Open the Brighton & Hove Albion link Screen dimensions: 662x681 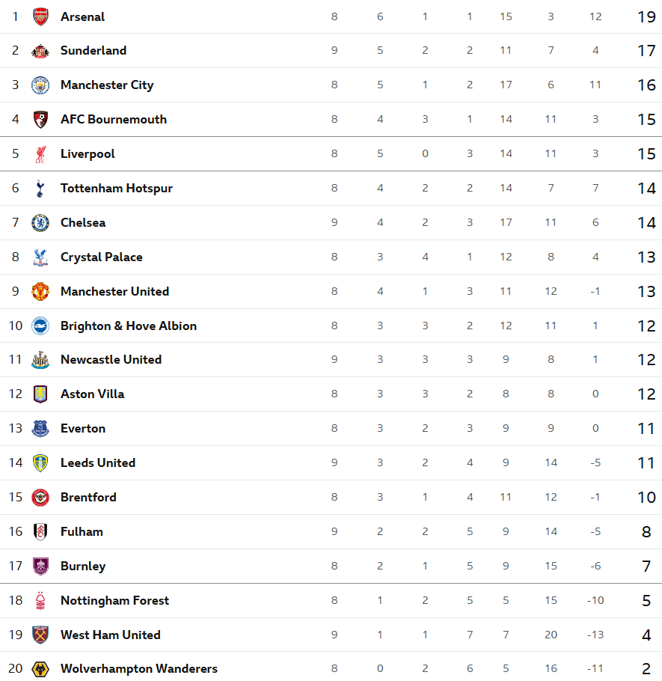click(129, 326)
